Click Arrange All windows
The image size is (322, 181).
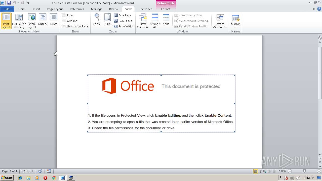(x=155, y=21)
